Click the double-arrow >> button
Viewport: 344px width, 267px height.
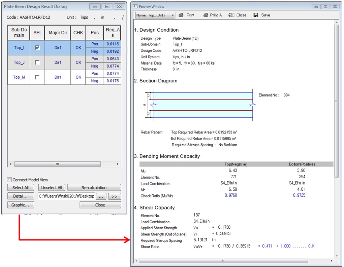click(114, 196)
